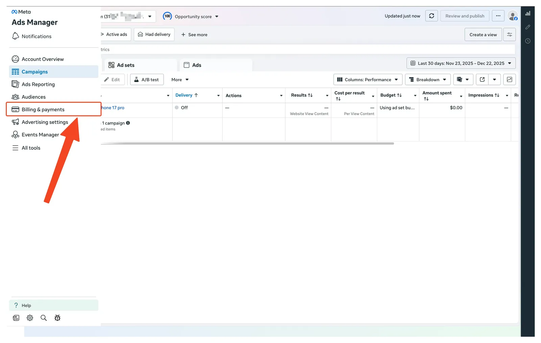Screen dimensions: 541x343
Task: Open the Last 30 days date range picker
Action: click(x=461, y=63)
